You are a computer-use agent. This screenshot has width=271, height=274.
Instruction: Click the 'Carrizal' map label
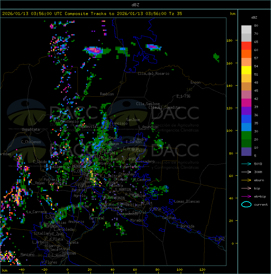click(96, 218)
